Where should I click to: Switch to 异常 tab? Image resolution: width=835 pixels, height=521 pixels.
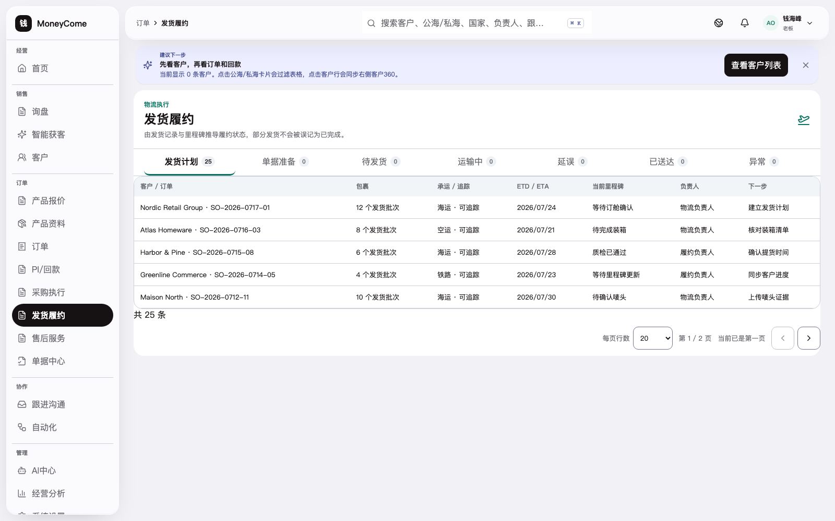(764, 162)
